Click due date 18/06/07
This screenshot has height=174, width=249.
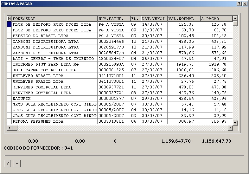click(152, 30)
